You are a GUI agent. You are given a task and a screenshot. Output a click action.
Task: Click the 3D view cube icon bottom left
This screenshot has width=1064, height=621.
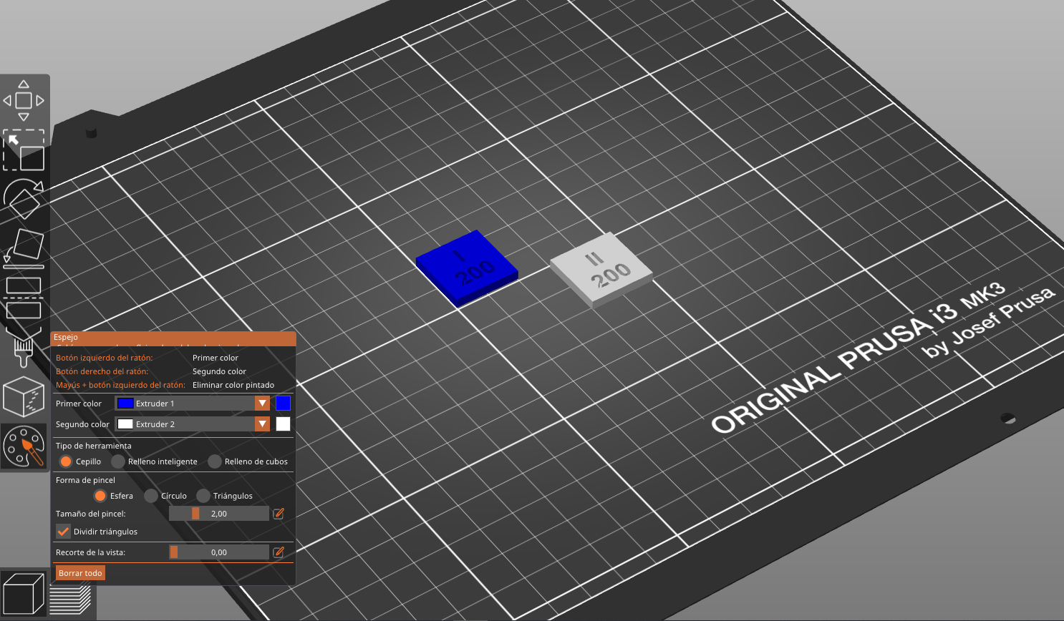pyautogui.click(x=25, y=592)
